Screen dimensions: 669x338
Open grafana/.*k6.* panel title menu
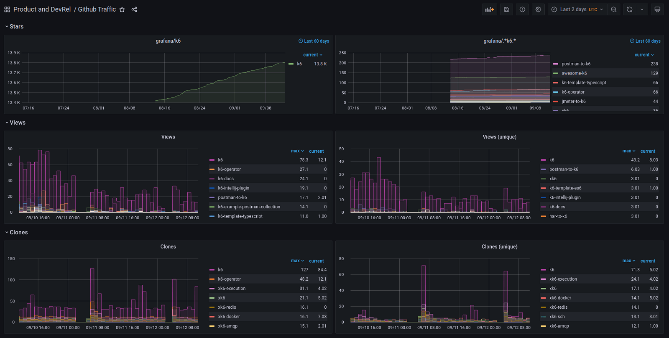pos(499,41)
